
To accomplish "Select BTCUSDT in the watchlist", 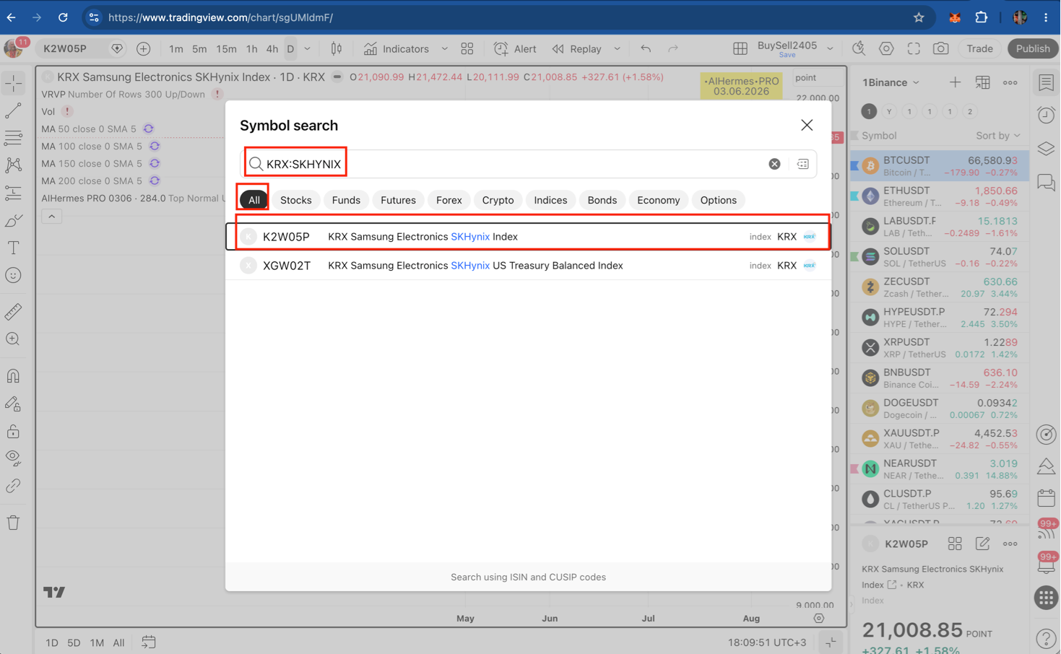I will pos(940,166).
